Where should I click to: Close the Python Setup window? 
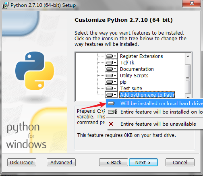tap(192, 3)
